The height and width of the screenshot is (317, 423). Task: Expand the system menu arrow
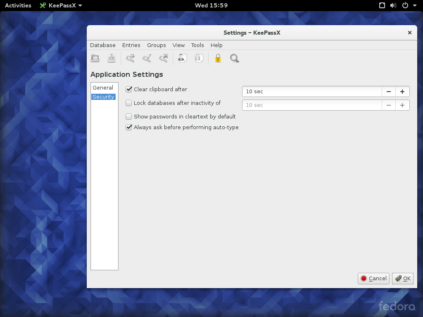tap(415, 5)
